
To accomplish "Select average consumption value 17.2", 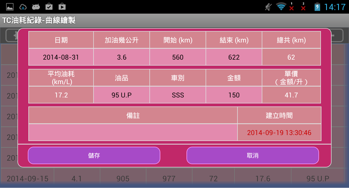I will [x=61, y=95].
